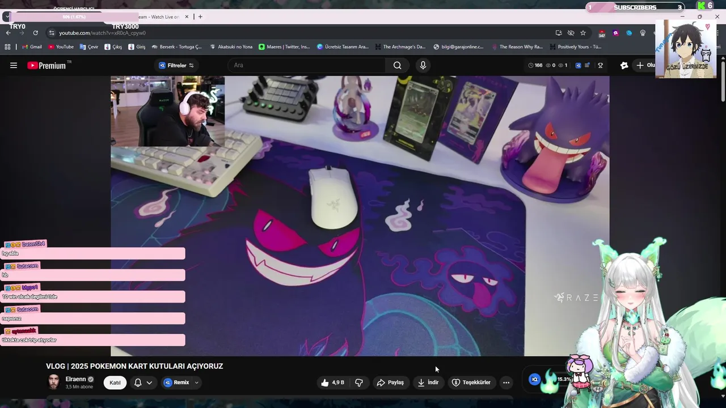Open the blue round extension icon
Image resolution: width=726 pixels, height=408 pixels.
pyautogui.click(x=629, y=33)
